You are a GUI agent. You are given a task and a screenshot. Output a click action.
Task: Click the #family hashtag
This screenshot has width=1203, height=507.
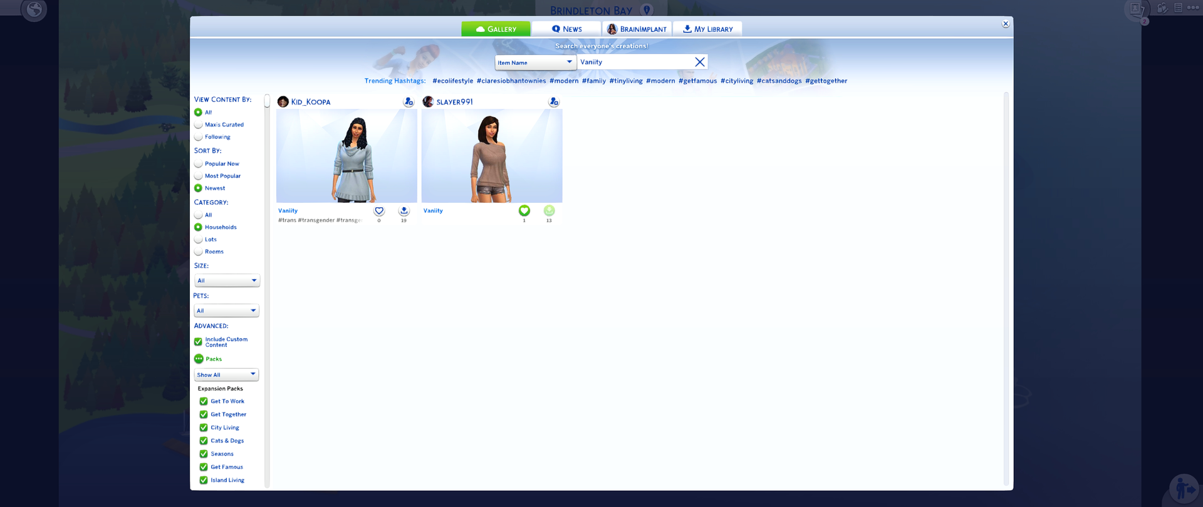(594, 81)
